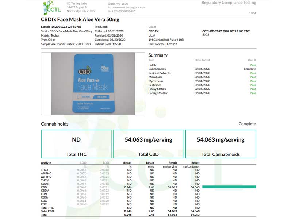292x219 pixels.
Task: Click the CCTL logo in the header
Action: point(51,8)
